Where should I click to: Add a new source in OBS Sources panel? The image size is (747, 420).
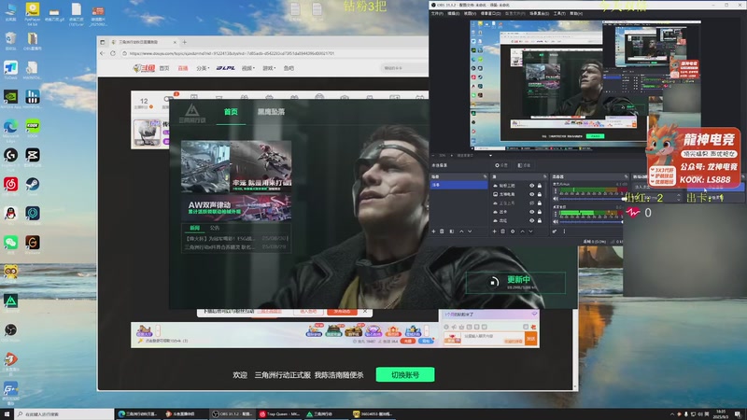[x=495, y=231]
